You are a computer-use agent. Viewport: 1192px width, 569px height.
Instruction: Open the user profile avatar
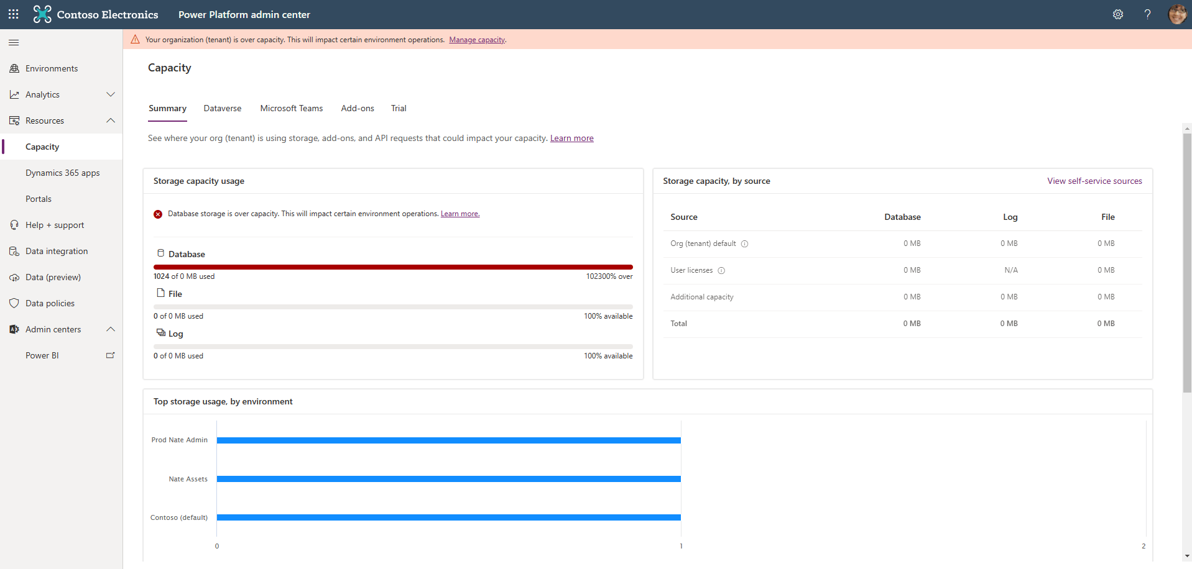pos(1177,14)
